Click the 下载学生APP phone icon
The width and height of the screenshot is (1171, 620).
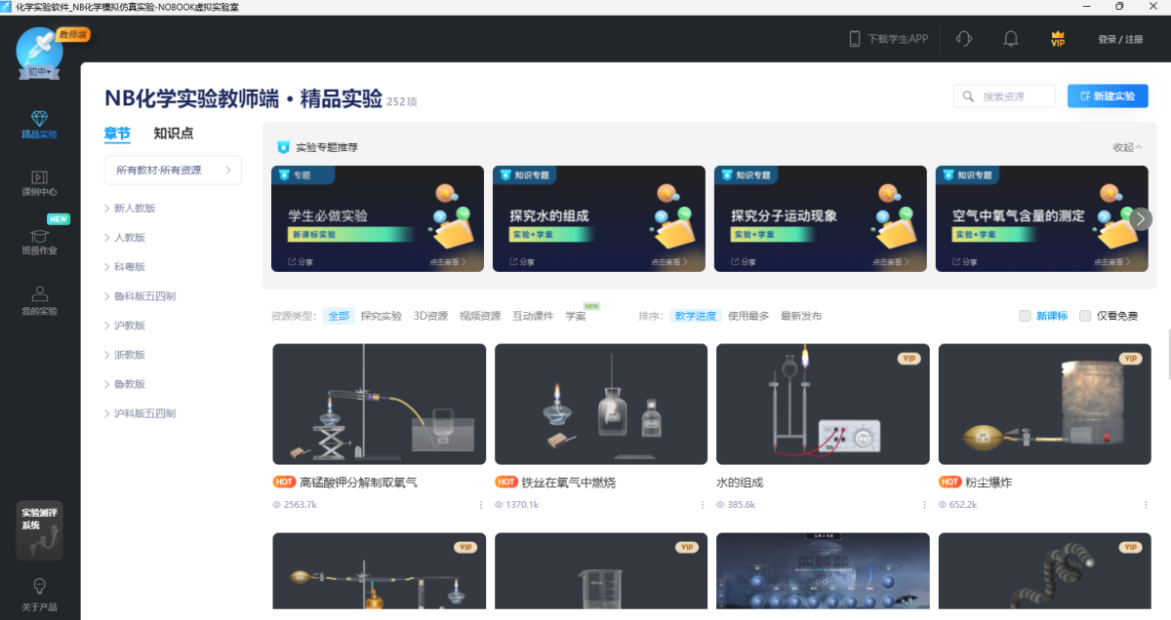click(x=855, y=39)
